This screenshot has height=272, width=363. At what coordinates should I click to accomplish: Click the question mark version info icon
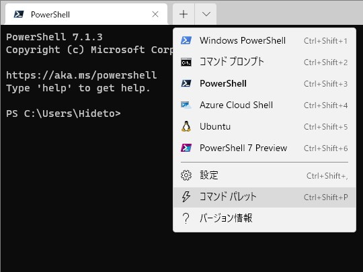pos(186,218)
